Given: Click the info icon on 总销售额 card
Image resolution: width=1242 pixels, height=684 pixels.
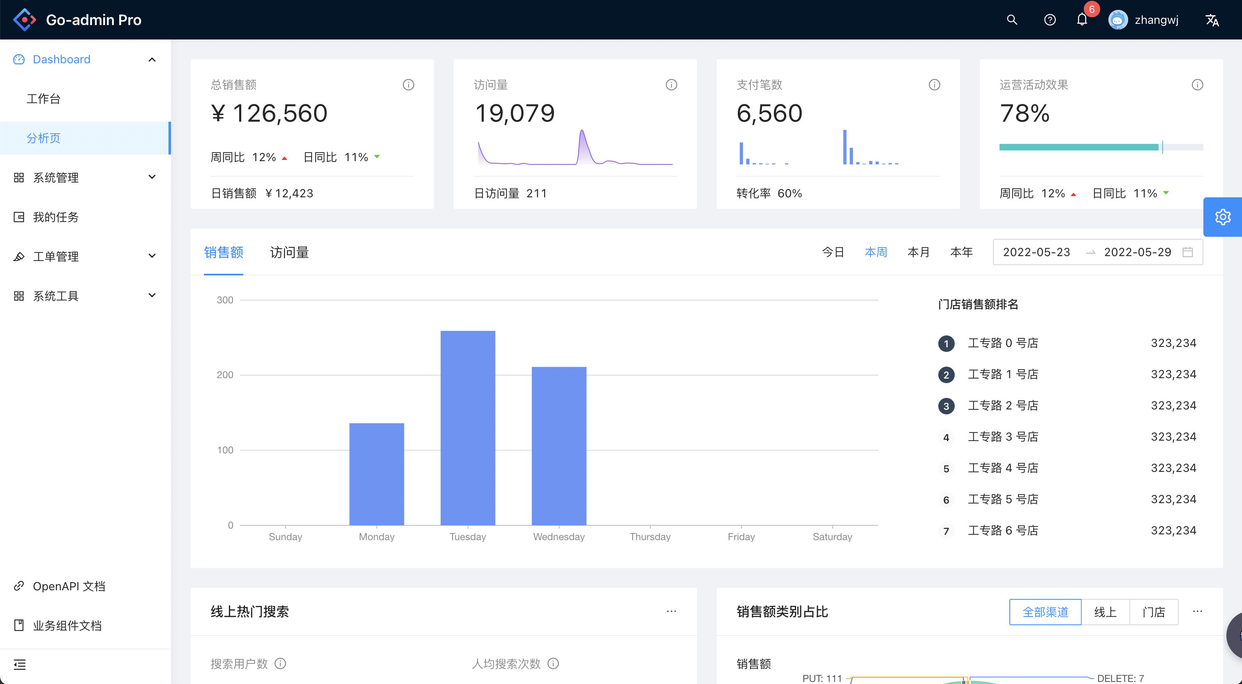Looking at the screenshot, I should coord(409,84).
